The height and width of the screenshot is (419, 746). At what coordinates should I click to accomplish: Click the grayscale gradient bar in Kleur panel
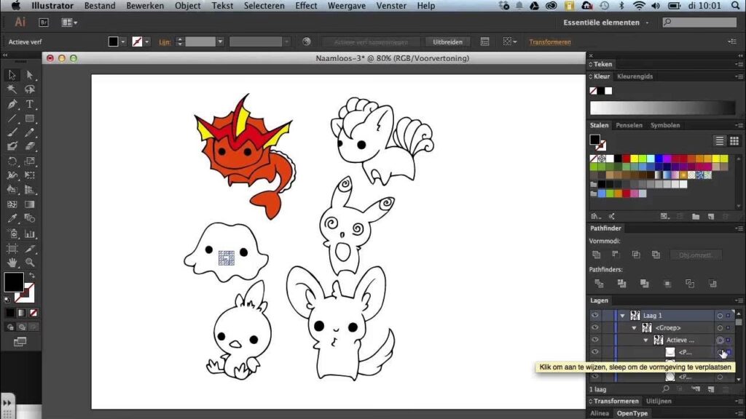(662, 108)
